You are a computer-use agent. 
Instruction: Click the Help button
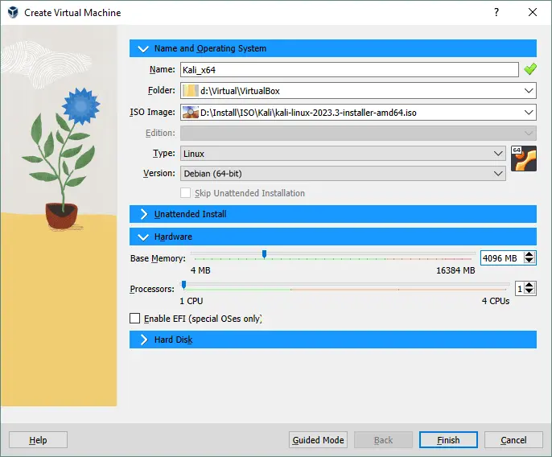38,440
